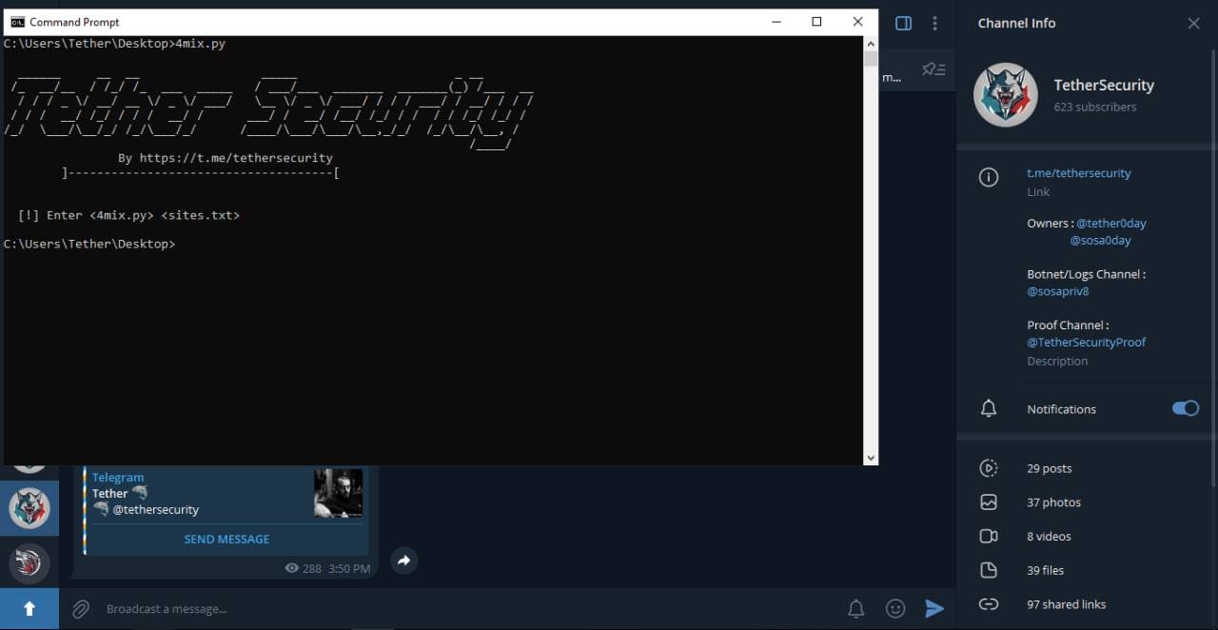The image size is (1218, 630).
Task: Toggle the Telegram side panel icon
Action: pos(904,23)
